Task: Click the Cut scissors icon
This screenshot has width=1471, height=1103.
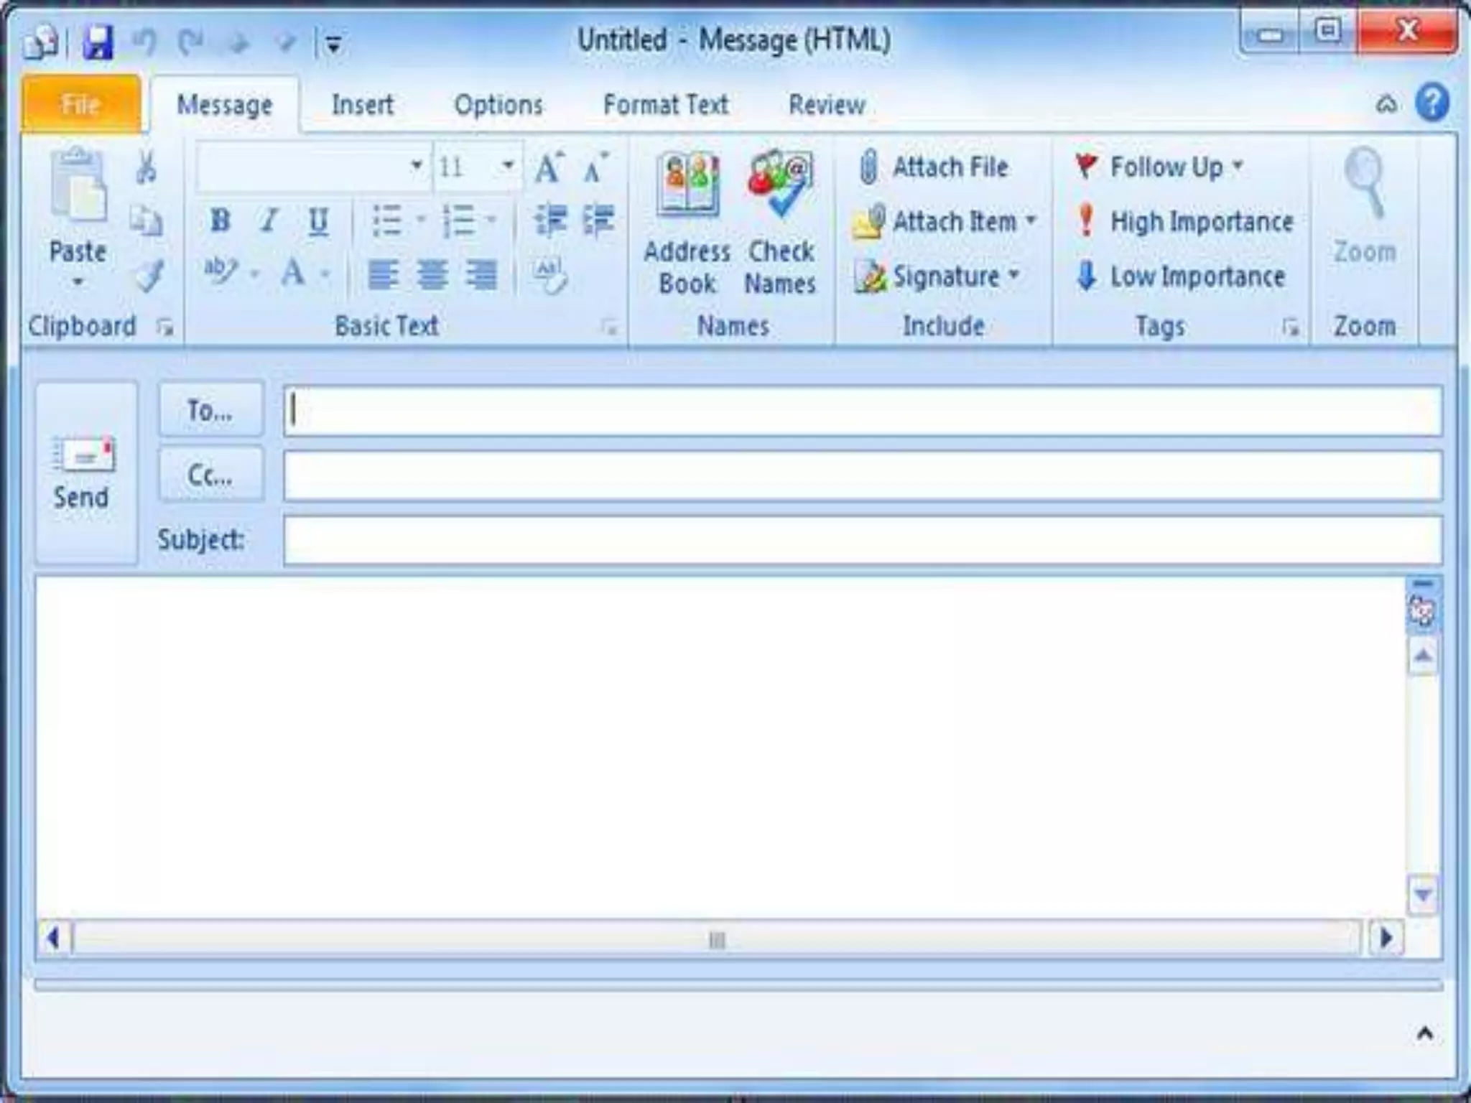Action: click(x=147, y=167)
